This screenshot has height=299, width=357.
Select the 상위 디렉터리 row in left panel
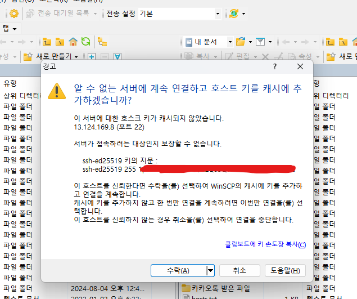click(x=22, y=96)
